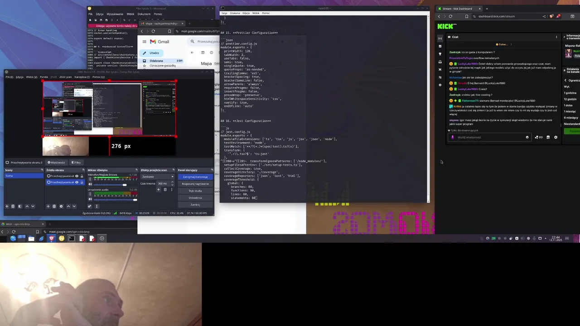Open advanced audio properties in Mikser dźwięku
Viewport: 580px width, 326px height.
[x=90, y=206]
